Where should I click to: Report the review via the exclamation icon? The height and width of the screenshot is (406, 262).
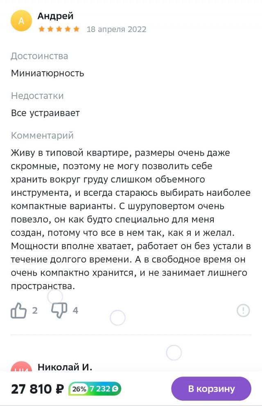point(243,311)
